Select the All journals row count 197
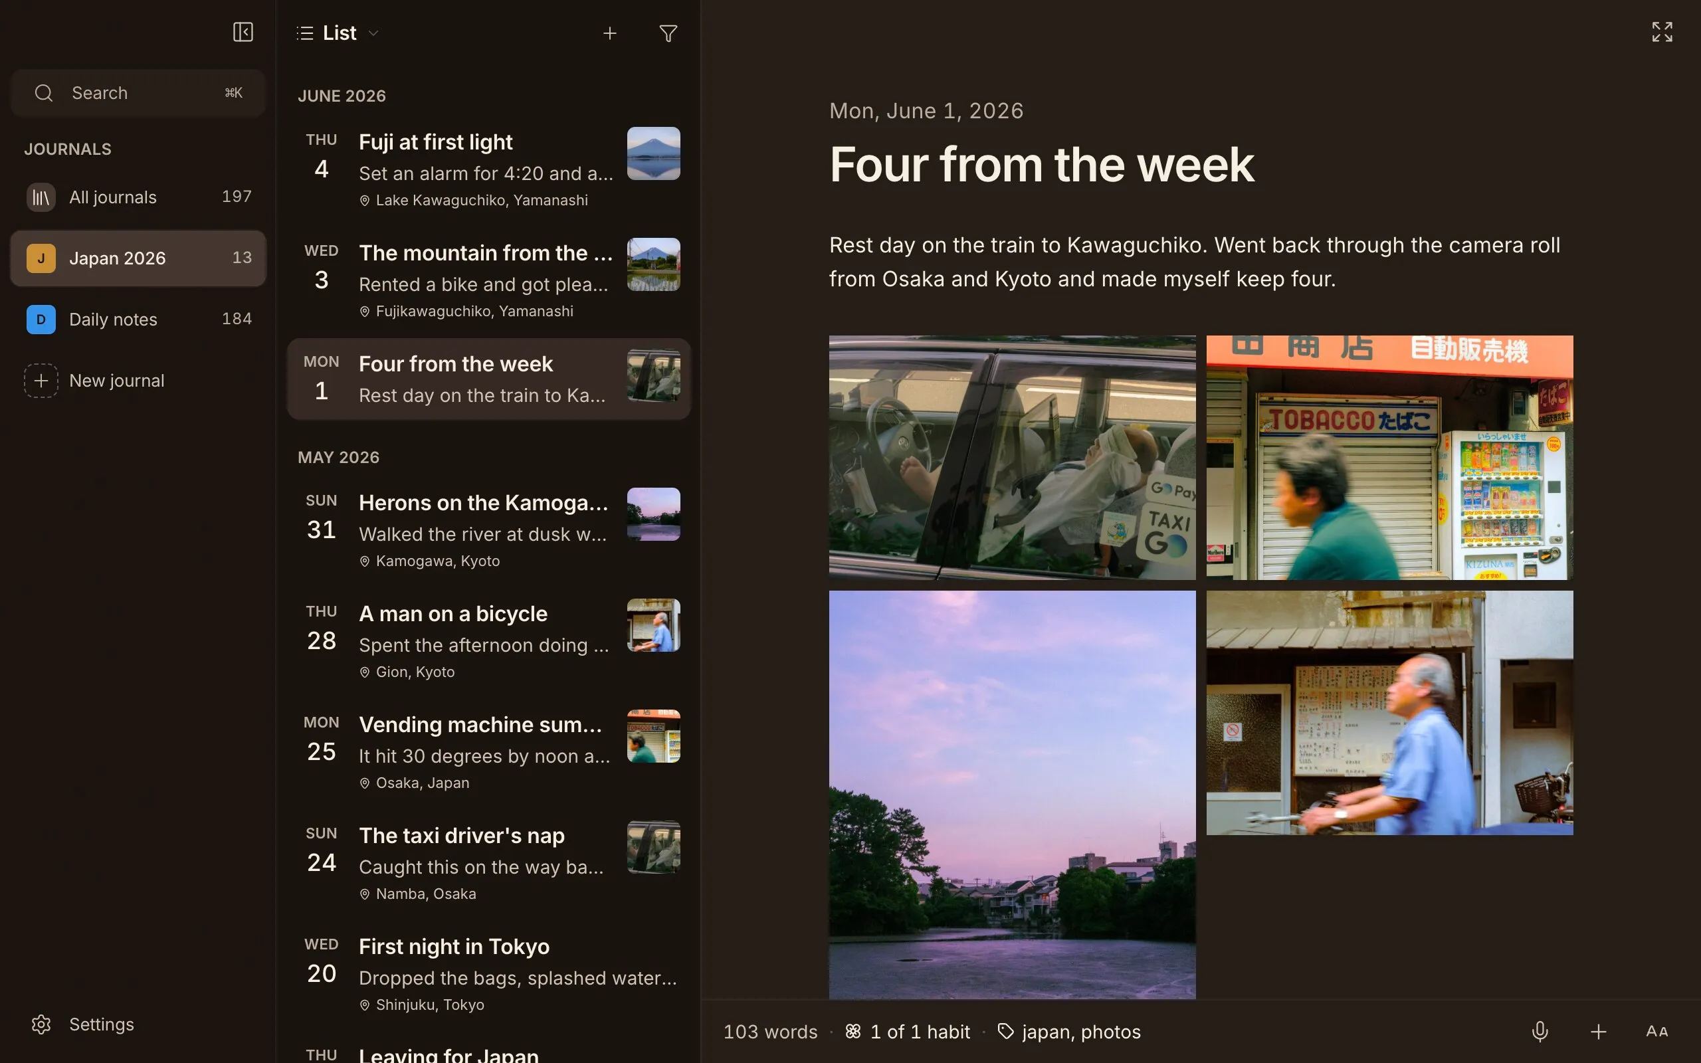 coord(237,197)
